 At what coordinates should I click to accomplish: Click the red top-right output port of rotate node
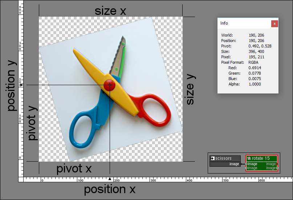(x=277, y=164)
